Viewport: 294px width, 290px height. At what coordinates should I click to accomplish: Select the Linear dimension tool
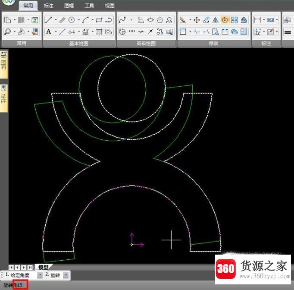tap(257, 20)
